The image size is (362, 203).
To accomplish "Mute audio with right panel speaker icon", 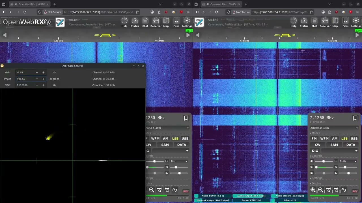I will (x=312, y=161).
